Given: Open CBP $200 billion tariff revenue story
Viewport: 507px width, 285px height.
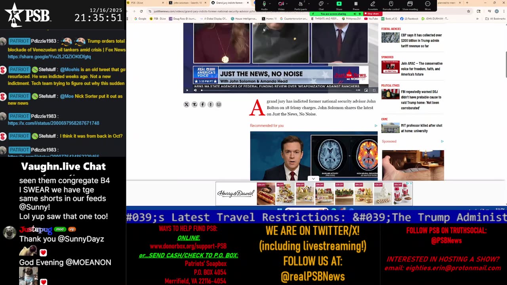Looking at the screenshot, I should pos(421,40).
